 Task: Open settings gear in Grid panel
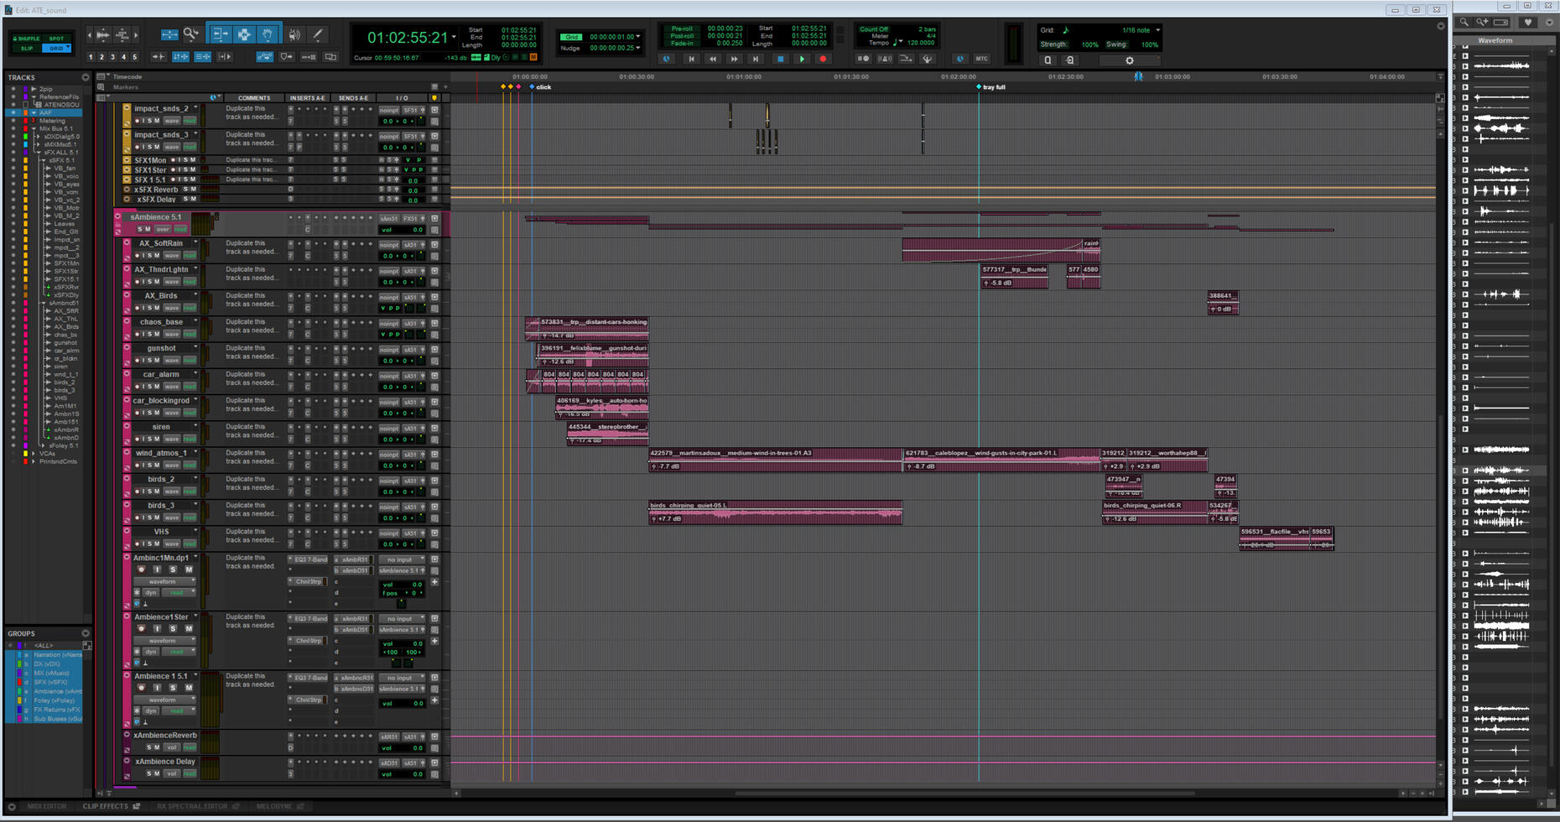click(1129, 60)
